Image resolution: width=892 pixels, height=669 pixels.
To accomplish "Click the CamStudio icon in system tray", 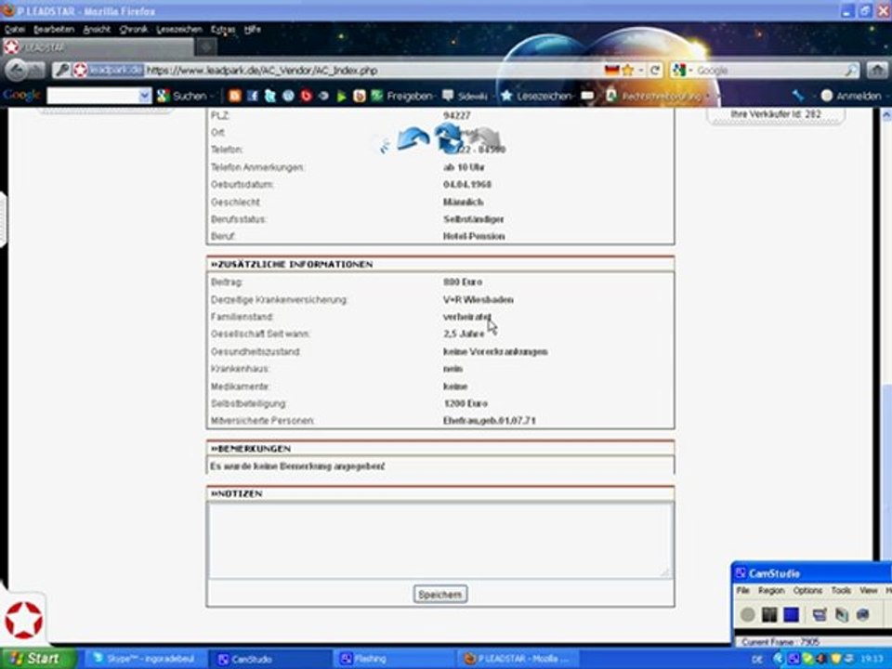I will pos(793,659).
